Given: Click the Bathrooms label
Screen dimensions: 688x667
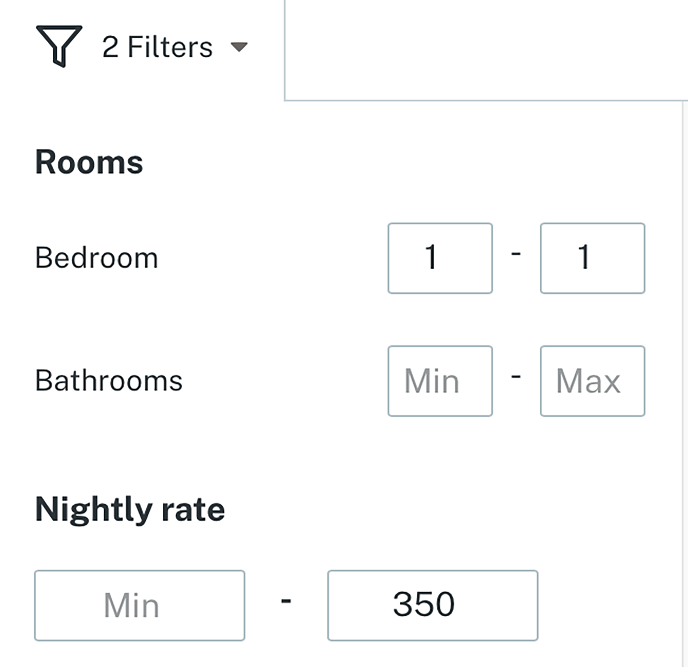Looking at the screenshot, I should click(x=109, y=381).
